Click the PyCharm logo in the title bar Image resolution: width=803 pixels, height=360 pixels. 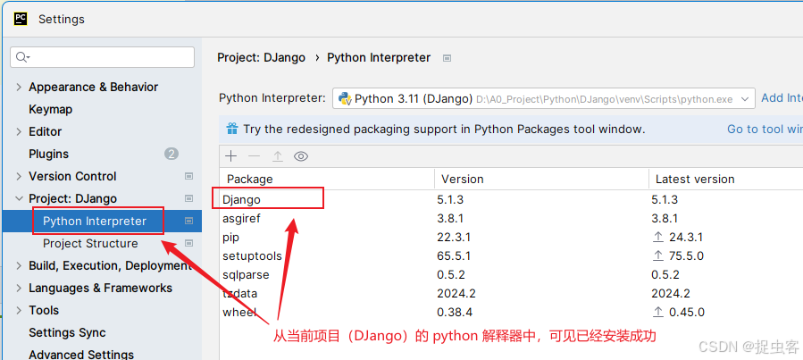[21, 19]
